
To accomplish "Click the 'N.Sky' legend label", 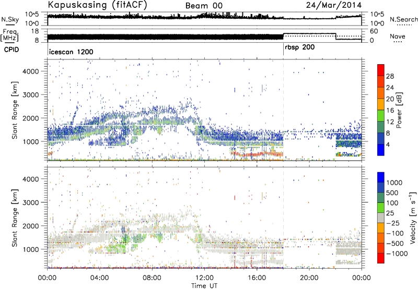I will (10, 19).
